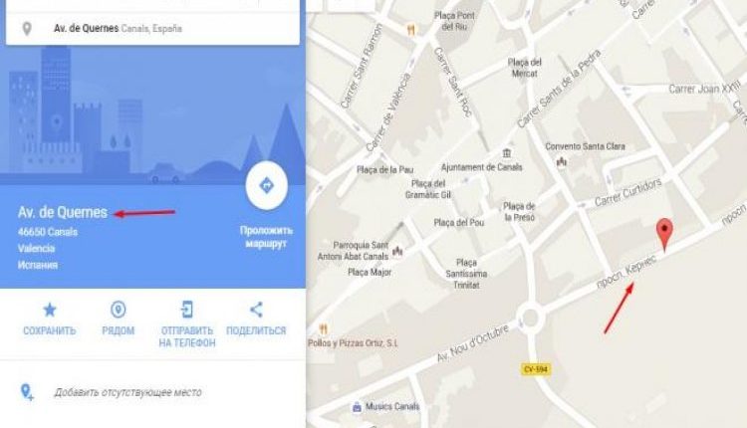Click the Проложить маршрут label
This screenshot has height=428, width=747.
pyautogui.click(x=266, y=237)
